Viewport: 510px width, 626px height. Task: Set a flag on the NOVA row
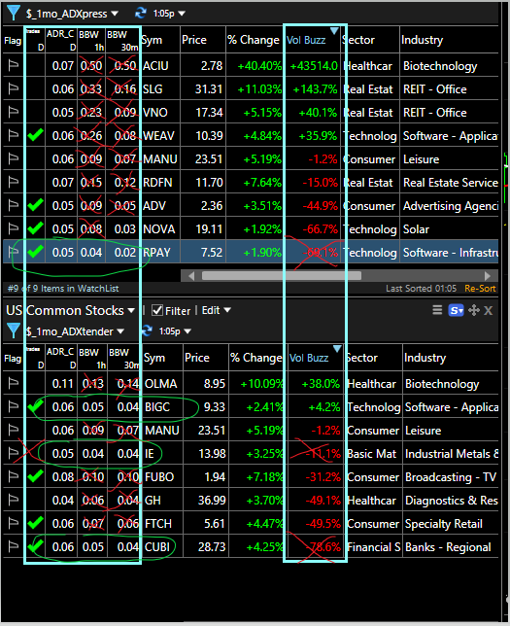click(14, 228)
